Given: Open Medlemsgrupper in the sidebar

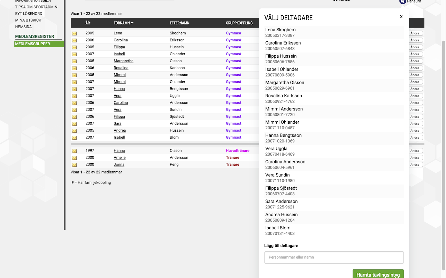Looking at the screenshot, I should [39, 44].
